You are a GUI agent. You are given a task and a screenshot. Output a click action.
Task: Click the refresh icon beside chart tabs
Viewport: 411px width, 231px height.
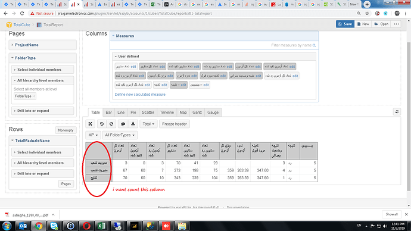tap(397, 112)
